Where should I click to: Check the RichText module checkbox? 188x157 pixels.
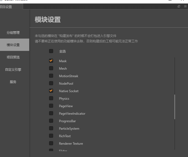(x=51, y=136)
